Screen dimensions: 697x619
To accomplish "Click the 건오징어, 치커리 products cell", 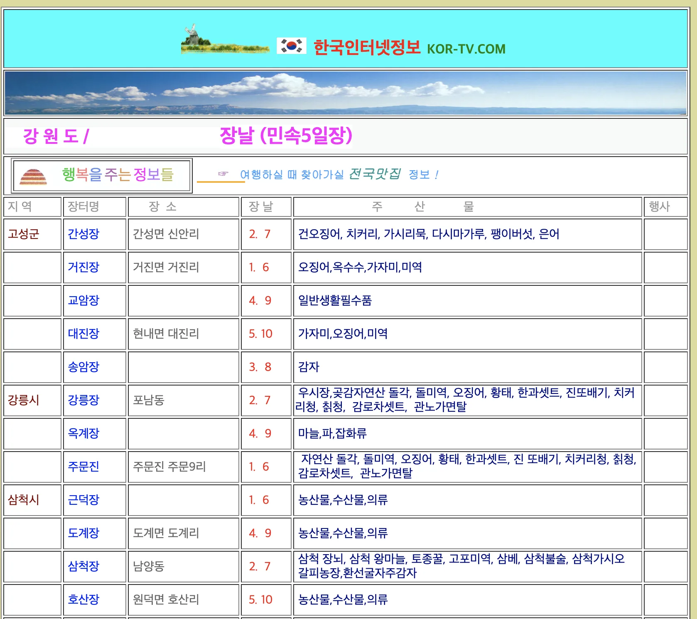I will click(x=467, y=234).
